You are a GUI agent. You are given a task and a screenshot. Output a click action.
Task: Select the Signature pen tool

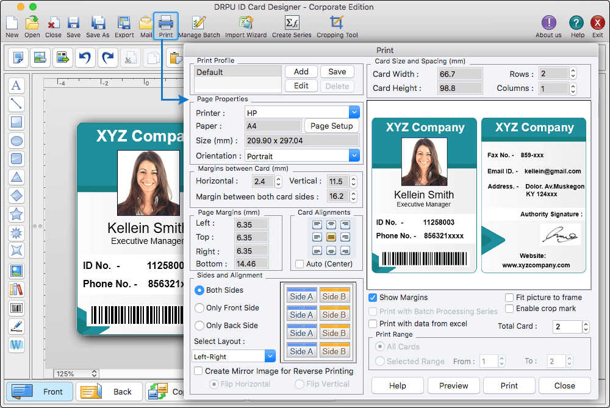(x=16, y=327)
